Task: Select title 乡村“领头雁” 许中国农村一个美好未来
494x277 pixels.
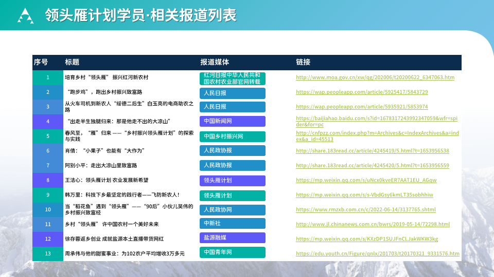Action: pyautogui.click(x=112, y=224)
